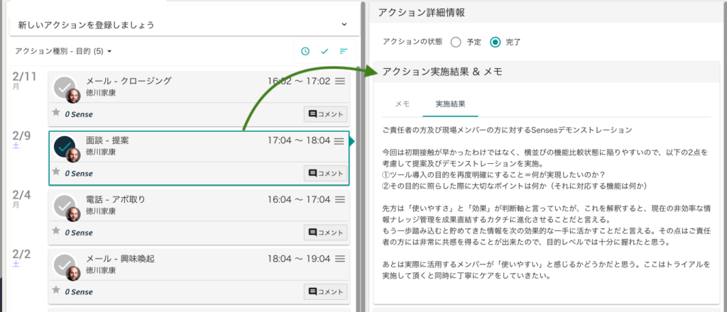Click the title メール - クロージング
Screen dimensions: 727x312
tap(129, 82)
